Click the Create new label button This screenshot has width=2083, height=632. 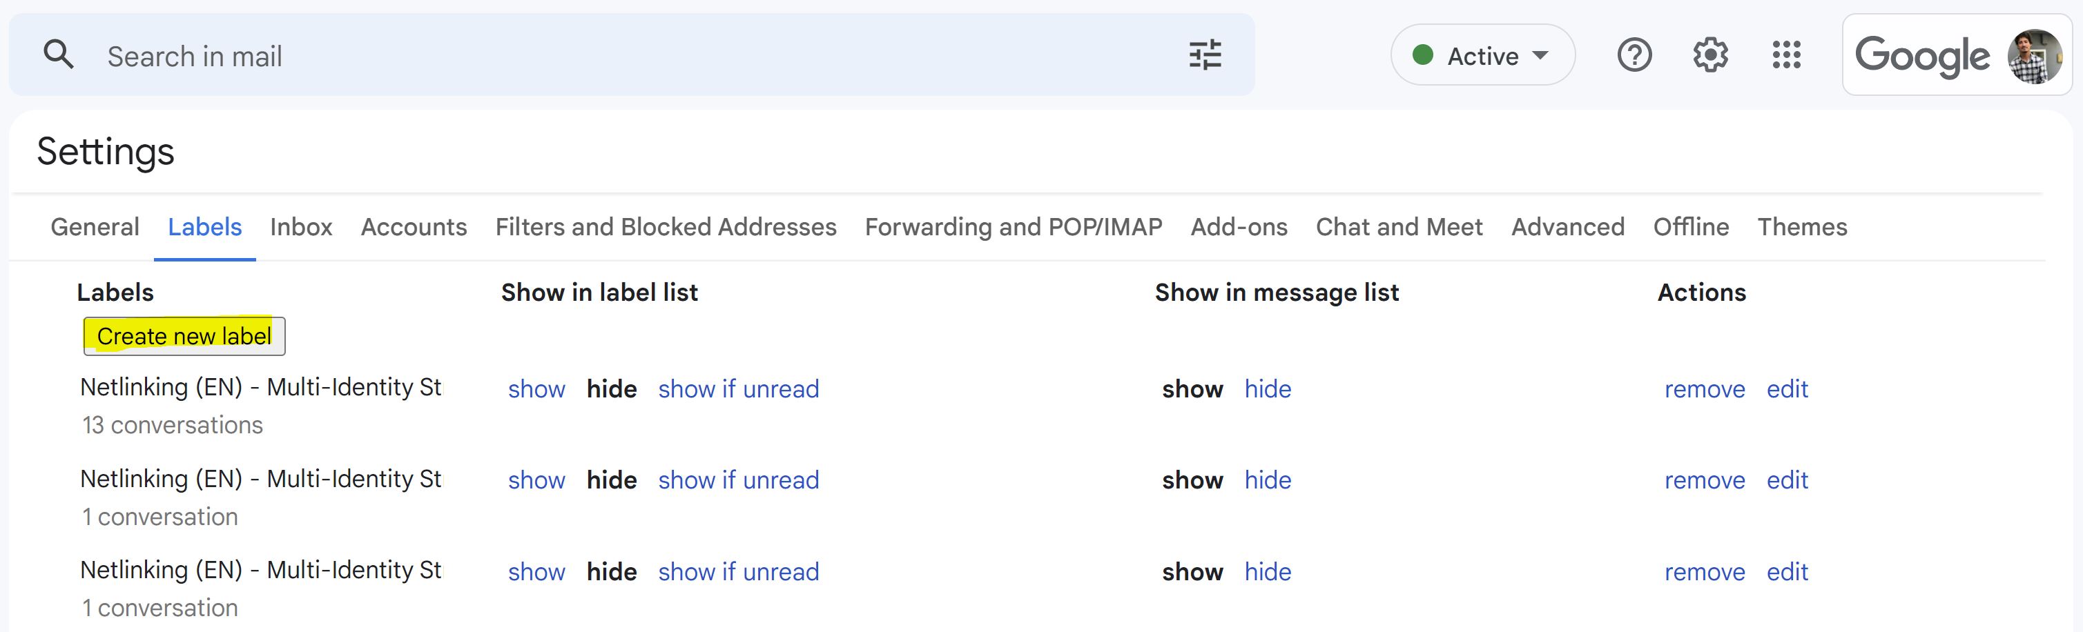pyautogui.click(x=184, y=336)
